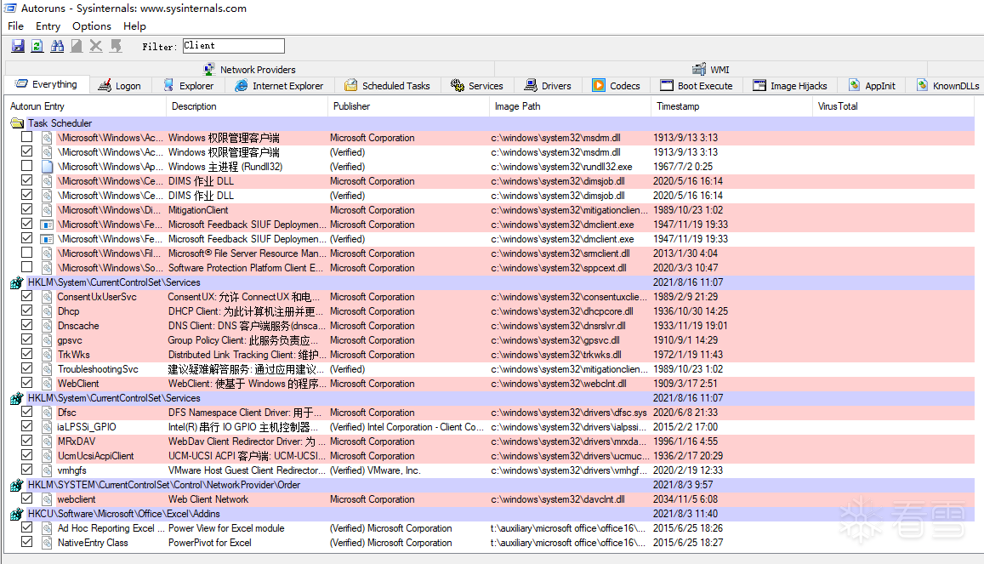Select the ConsentUxUserSvc entry

pos(97,297)
